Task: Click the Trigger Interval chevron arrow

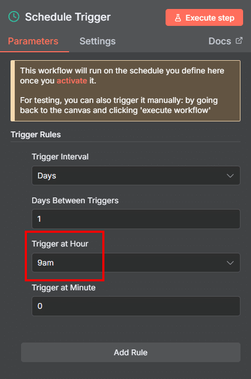Action: 230,176
